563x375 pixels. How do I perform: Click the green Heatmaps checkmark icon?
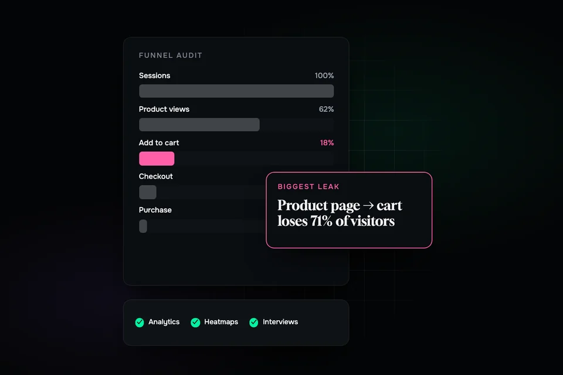point(195,322)
